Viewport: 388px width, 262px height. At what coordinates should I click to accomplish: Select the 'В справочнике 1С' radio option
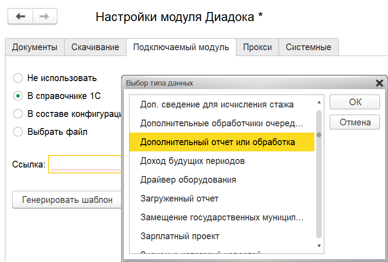[x=18, y=96]
